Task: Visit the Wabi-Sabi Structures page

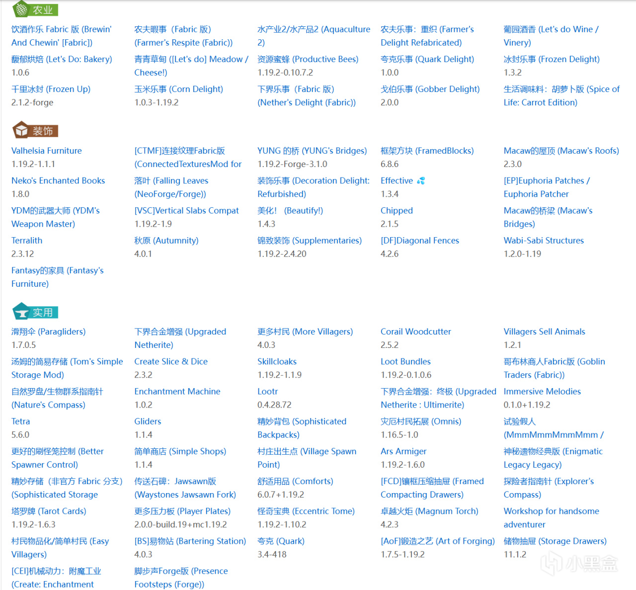Action: [x=544, y=240]
